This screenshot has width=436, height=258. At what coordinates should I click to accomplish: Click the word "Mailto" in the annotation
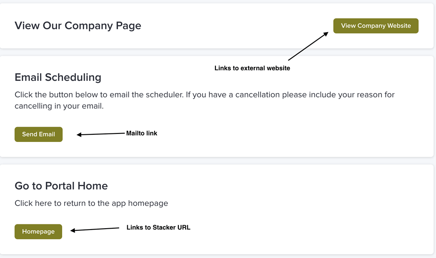click(136, 133)
